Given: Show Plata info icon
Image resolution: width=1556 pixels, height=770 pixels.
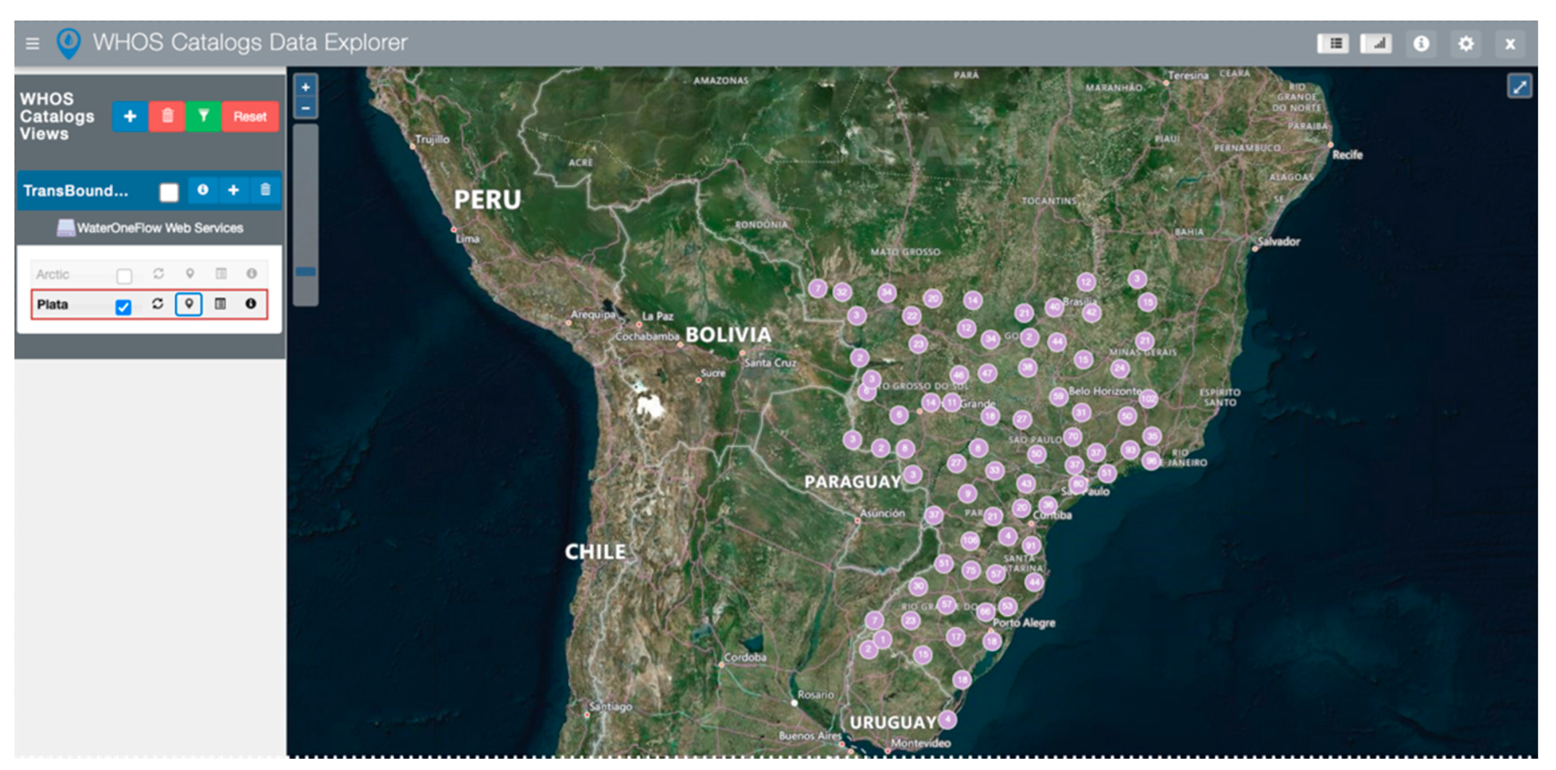Looking at the screenshot, I should coord(251,304).
